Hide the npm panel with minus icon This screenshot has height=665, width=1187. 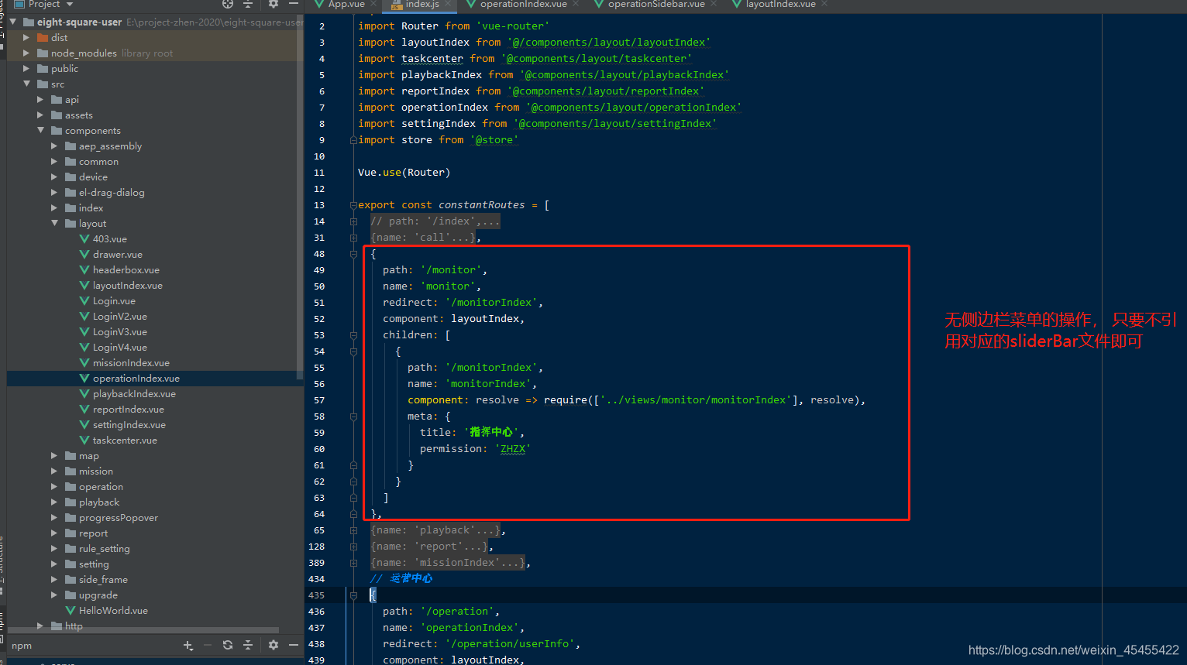tap(294, 645)
